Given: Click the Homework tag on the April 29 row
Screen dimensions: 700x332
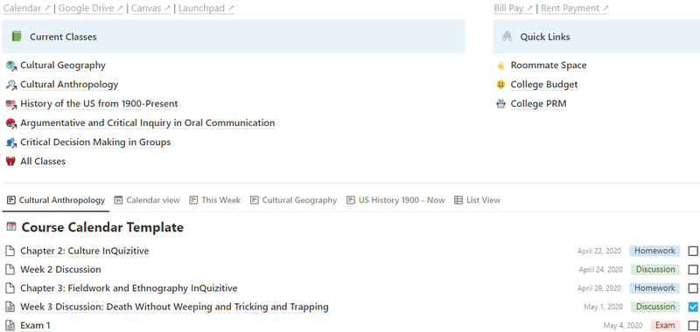Looking at the screenshot, I should (654, 288).
